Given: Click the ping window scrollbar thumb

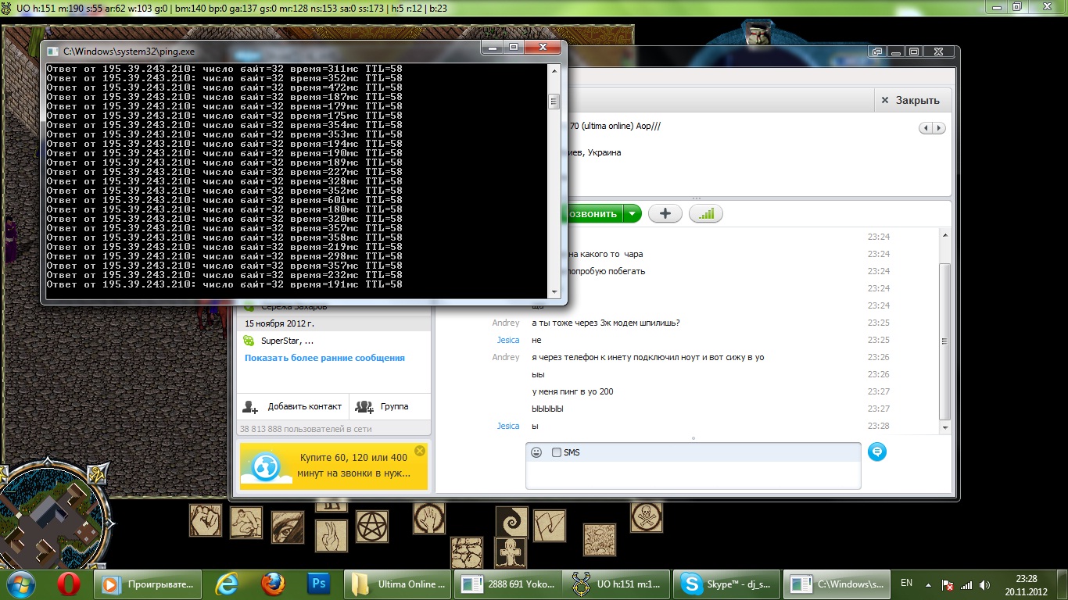Looking at the screenshot, I should pos(554,102).
